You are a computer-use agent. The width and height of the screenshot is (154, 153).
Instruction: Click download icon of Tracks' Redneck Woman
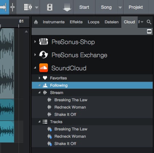[x=50, y=137]
